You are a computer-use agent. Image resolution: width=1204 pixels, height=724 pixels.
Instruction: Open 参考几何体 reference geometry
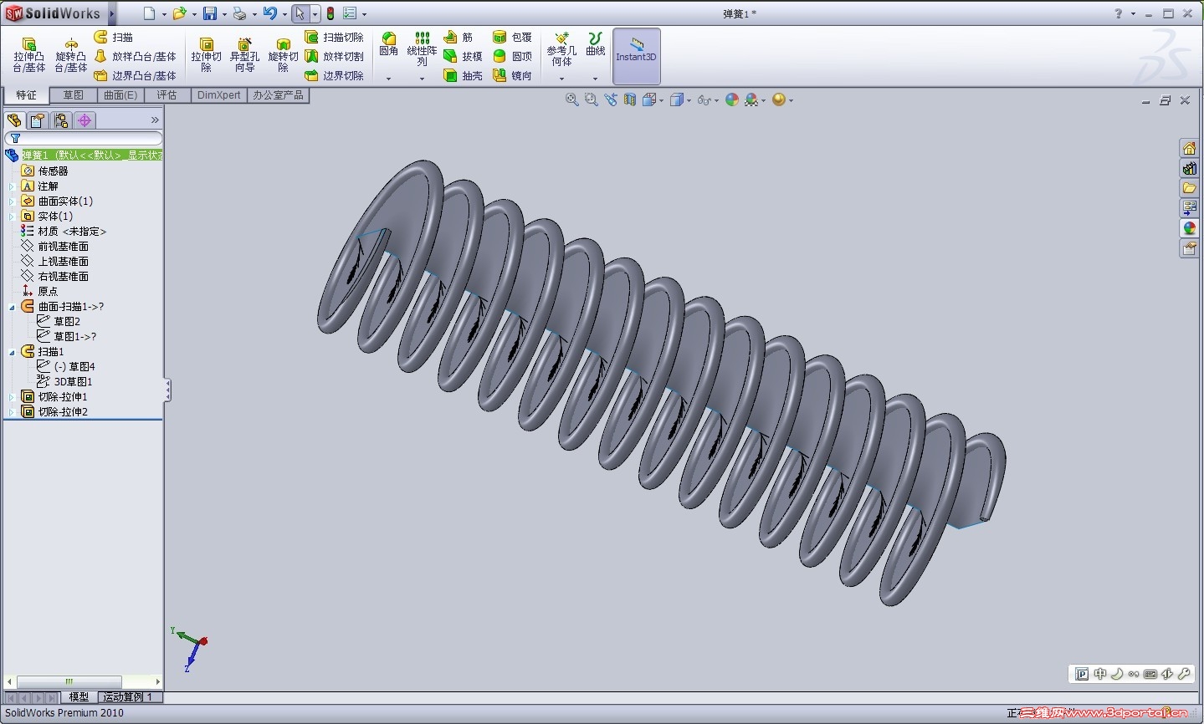pos(561,49)
